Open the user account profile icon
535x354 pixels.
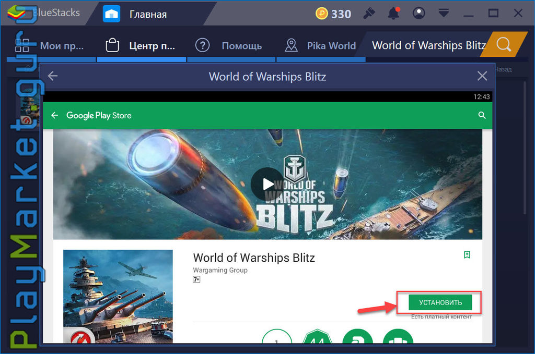(x=418, y=13)
